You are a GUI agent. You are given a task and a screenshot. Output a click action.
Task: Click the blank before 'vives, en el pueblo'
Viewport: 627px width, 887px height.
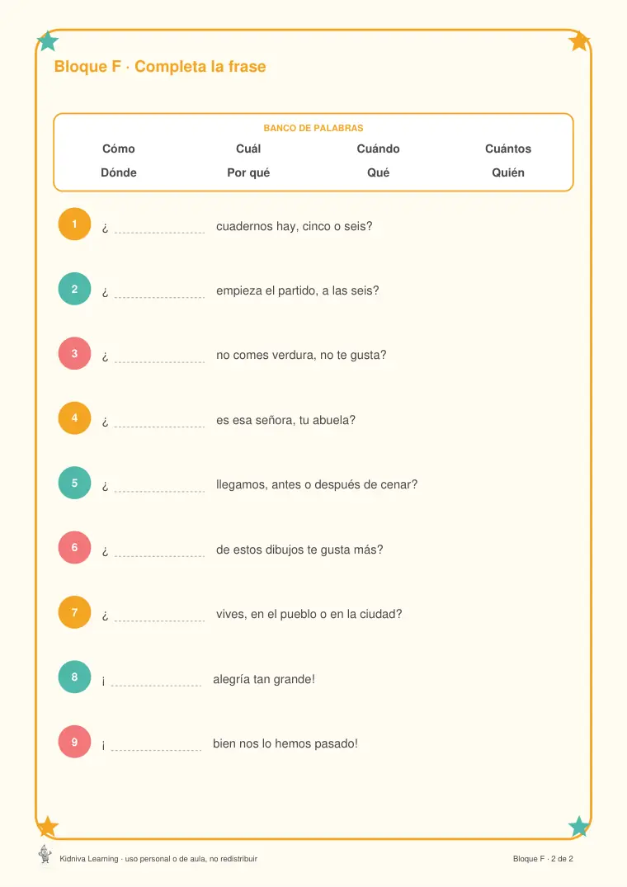click(x=159, y=616)
